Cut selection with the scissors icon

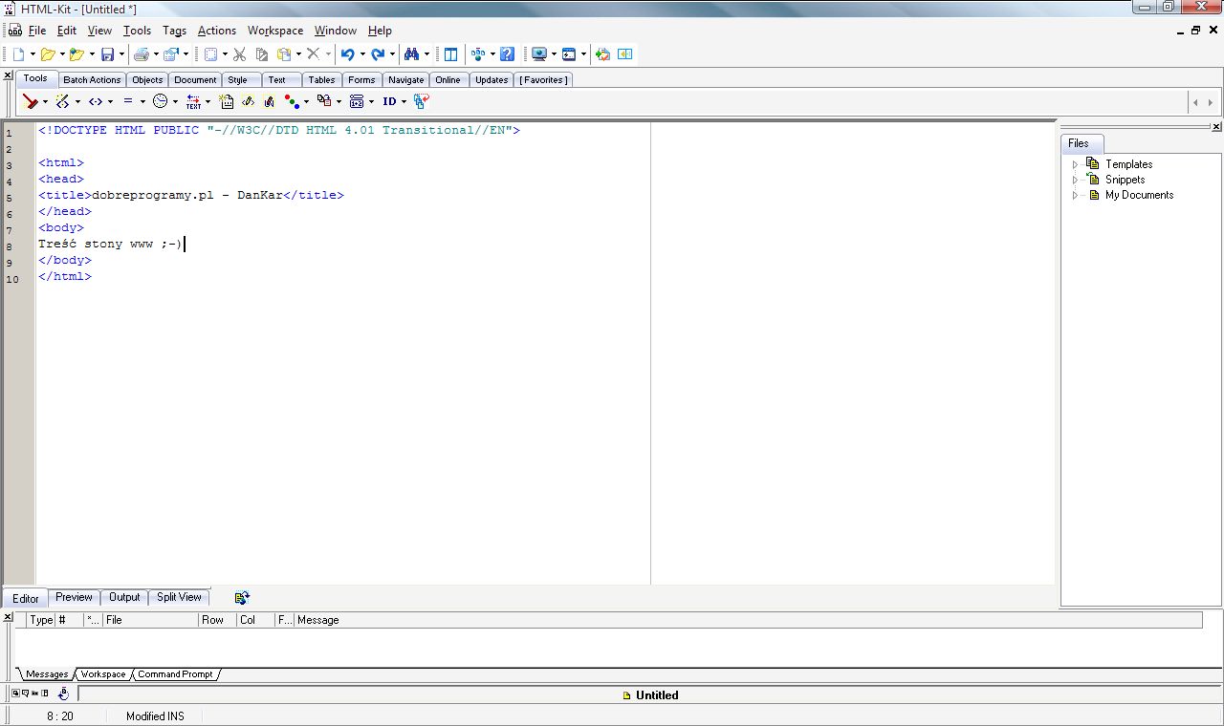[239, 54]
